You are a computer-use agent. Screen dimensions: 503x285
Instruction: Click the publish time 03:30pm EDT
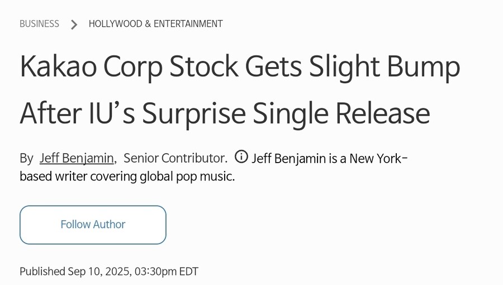[x=167, y=272]
